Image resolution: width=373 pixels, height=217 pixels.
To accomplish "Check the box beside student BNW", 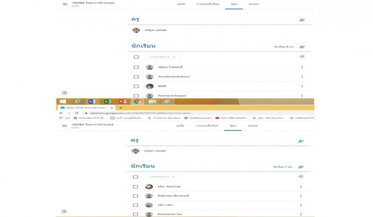I will point(136,86).
